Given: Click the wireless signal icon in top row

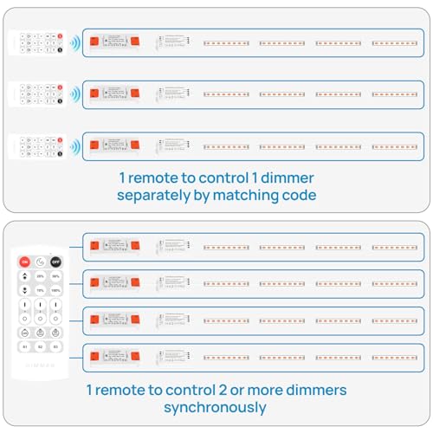Looking at the screenshot, I should (x=75, y=43).
